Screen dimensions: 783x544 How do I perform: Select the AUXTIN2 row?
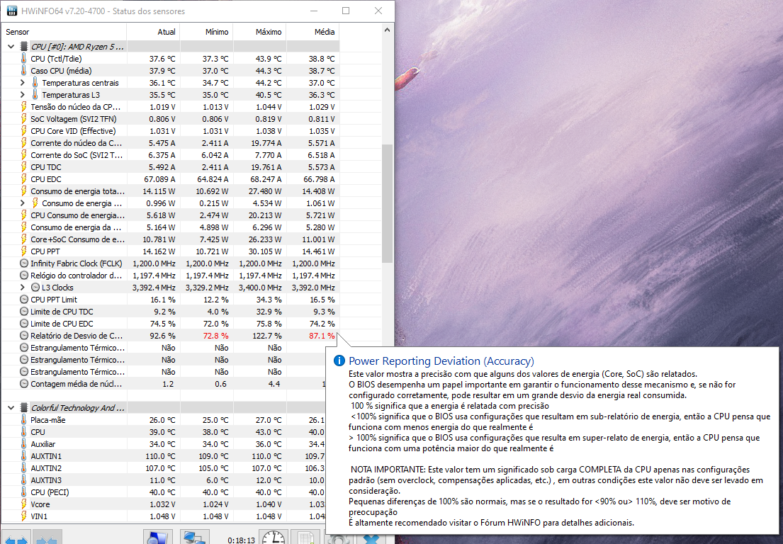(164, 468)
